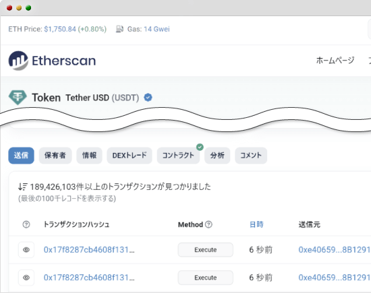This screenshot has width=371, height=293.
Task: Open first transaction hash 0x17f8287cb4608f131...
Action: pos(89,250)
